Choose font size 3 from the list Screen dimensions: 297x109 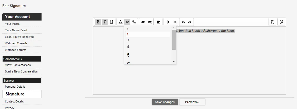pos(148,40)
